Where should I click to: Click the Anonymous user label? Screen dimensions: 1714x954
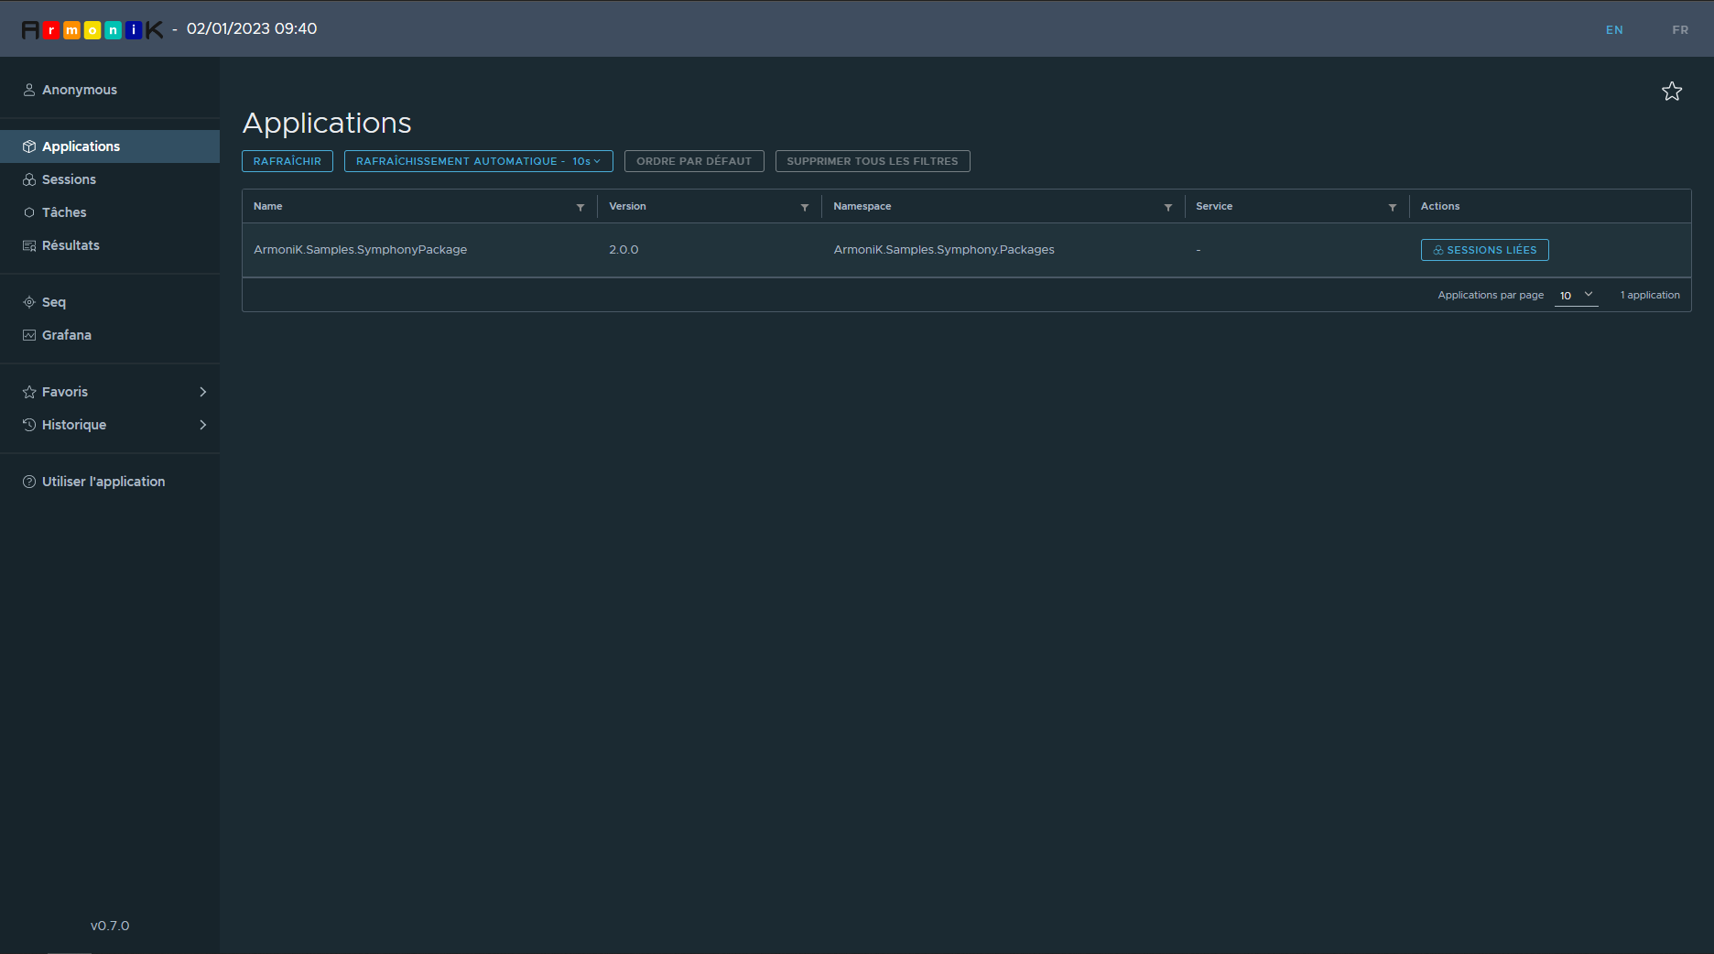pos(80,90)
